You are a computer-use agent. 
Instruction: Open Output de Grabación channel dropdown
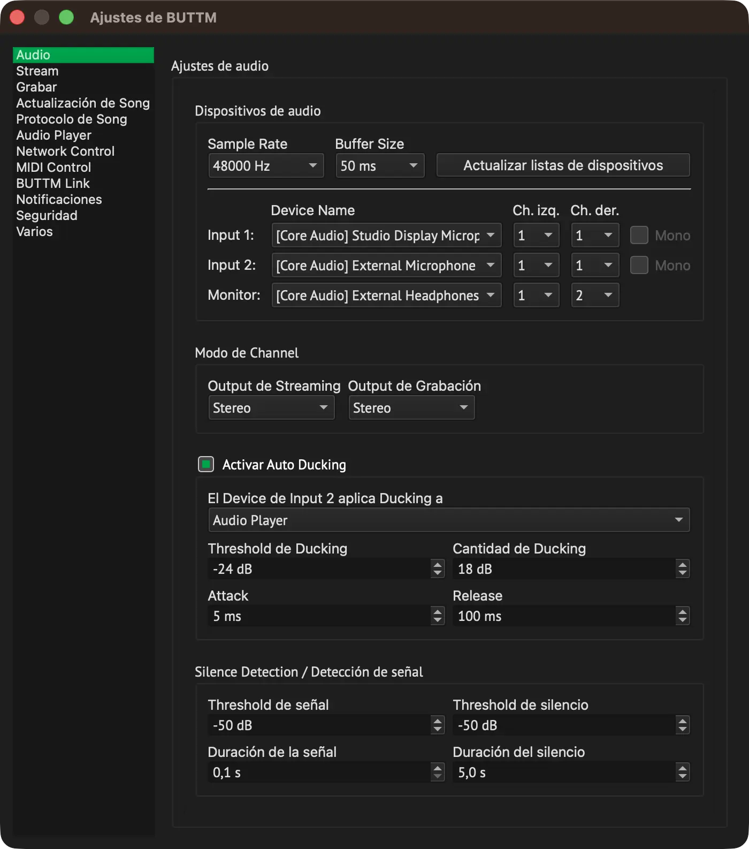pos(411,407)
